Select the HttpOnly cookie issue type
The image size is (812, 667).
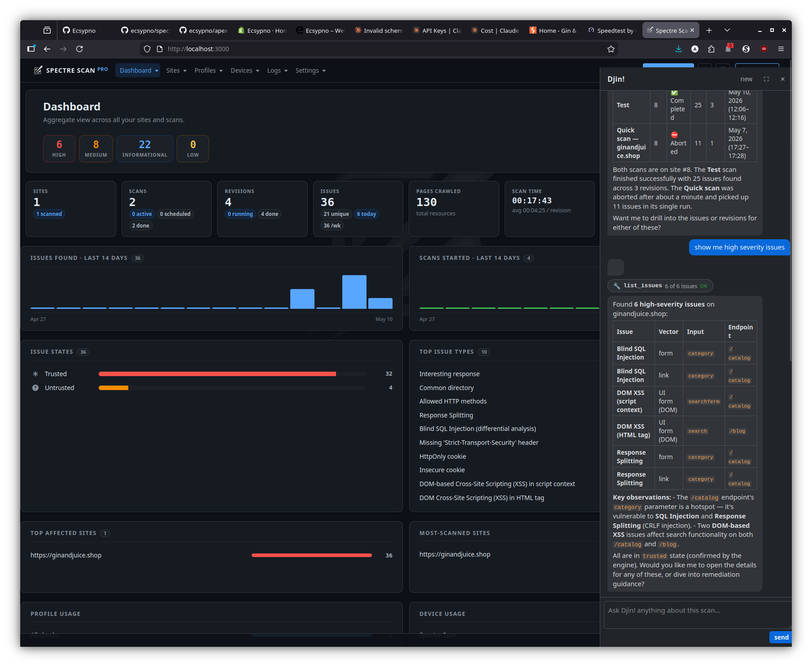click(x=443, y=456)
